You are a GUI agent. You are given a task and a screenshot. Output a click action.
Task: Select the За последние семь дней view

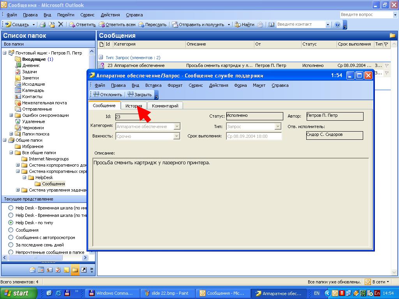coord(11,244)
